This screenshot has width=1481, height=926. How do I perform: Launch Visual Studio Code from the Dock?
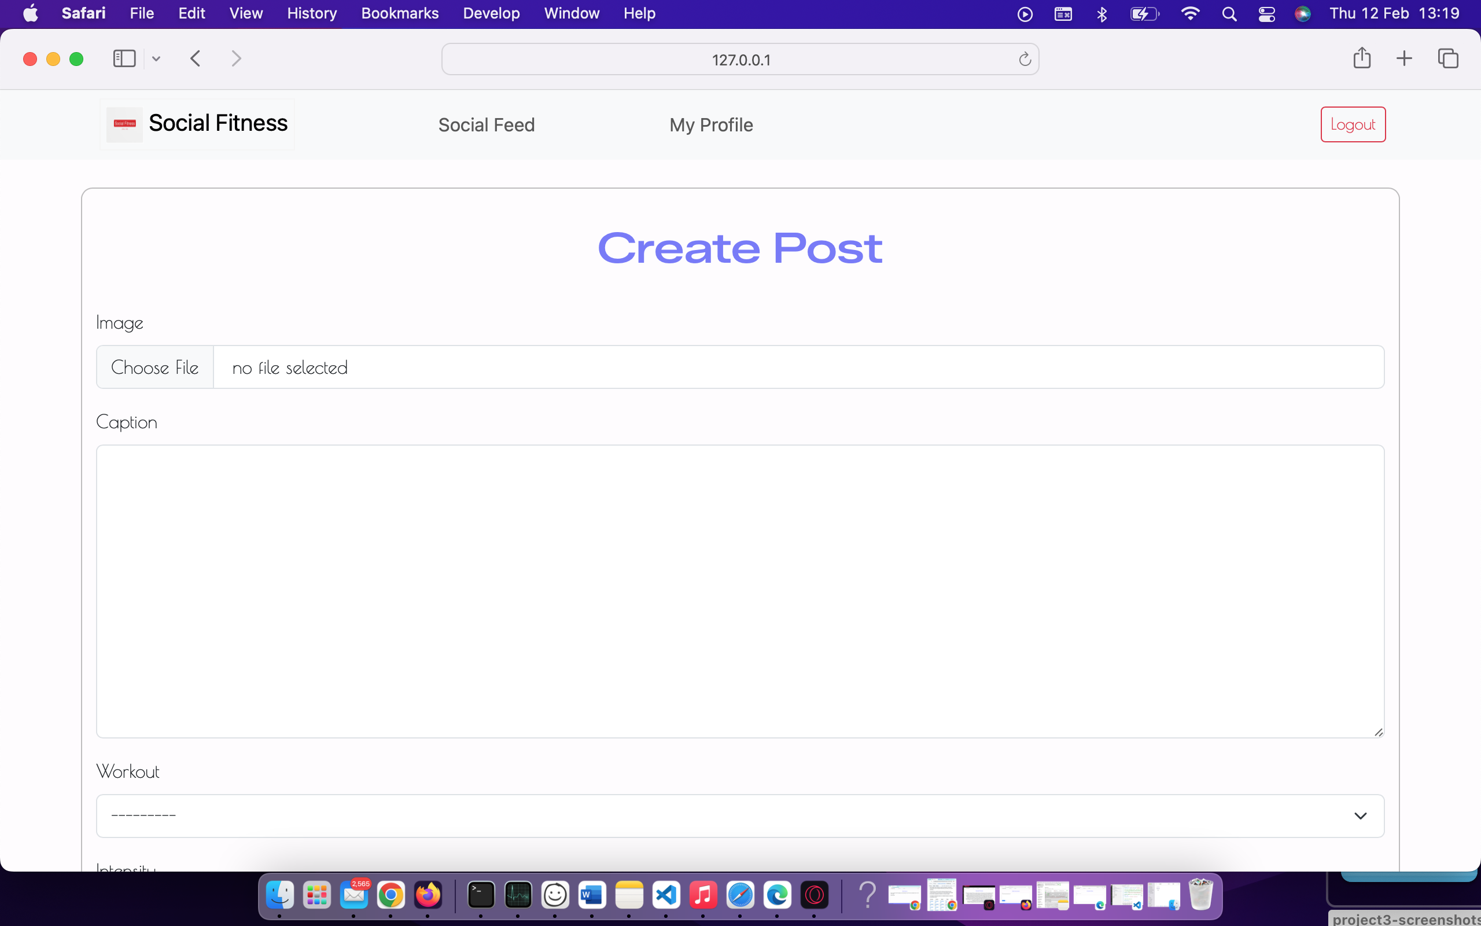pos(666,895)
